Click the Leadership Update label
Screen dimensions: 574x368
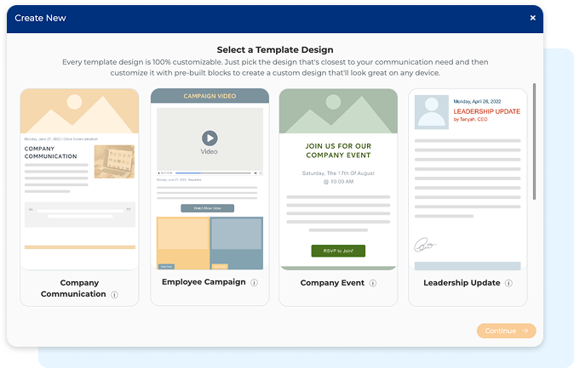click(x=462, y=283)
